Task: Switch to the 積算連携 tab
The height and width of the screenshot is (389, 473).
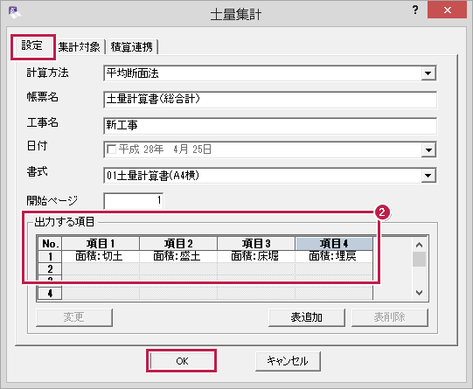Action: point(132,47)
